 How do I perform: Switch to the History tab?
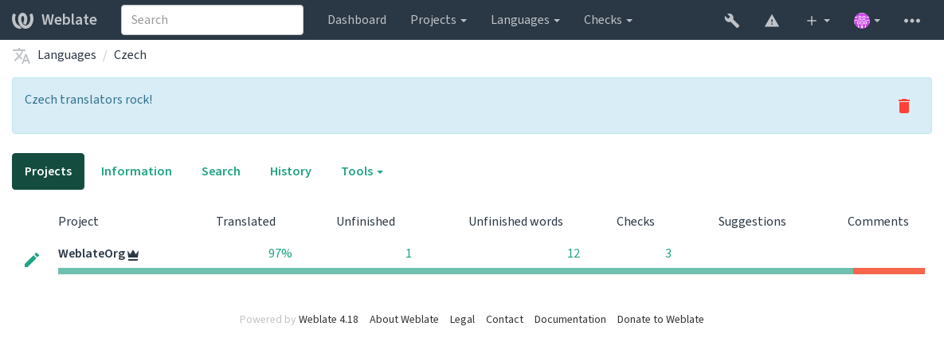[290, 171]
